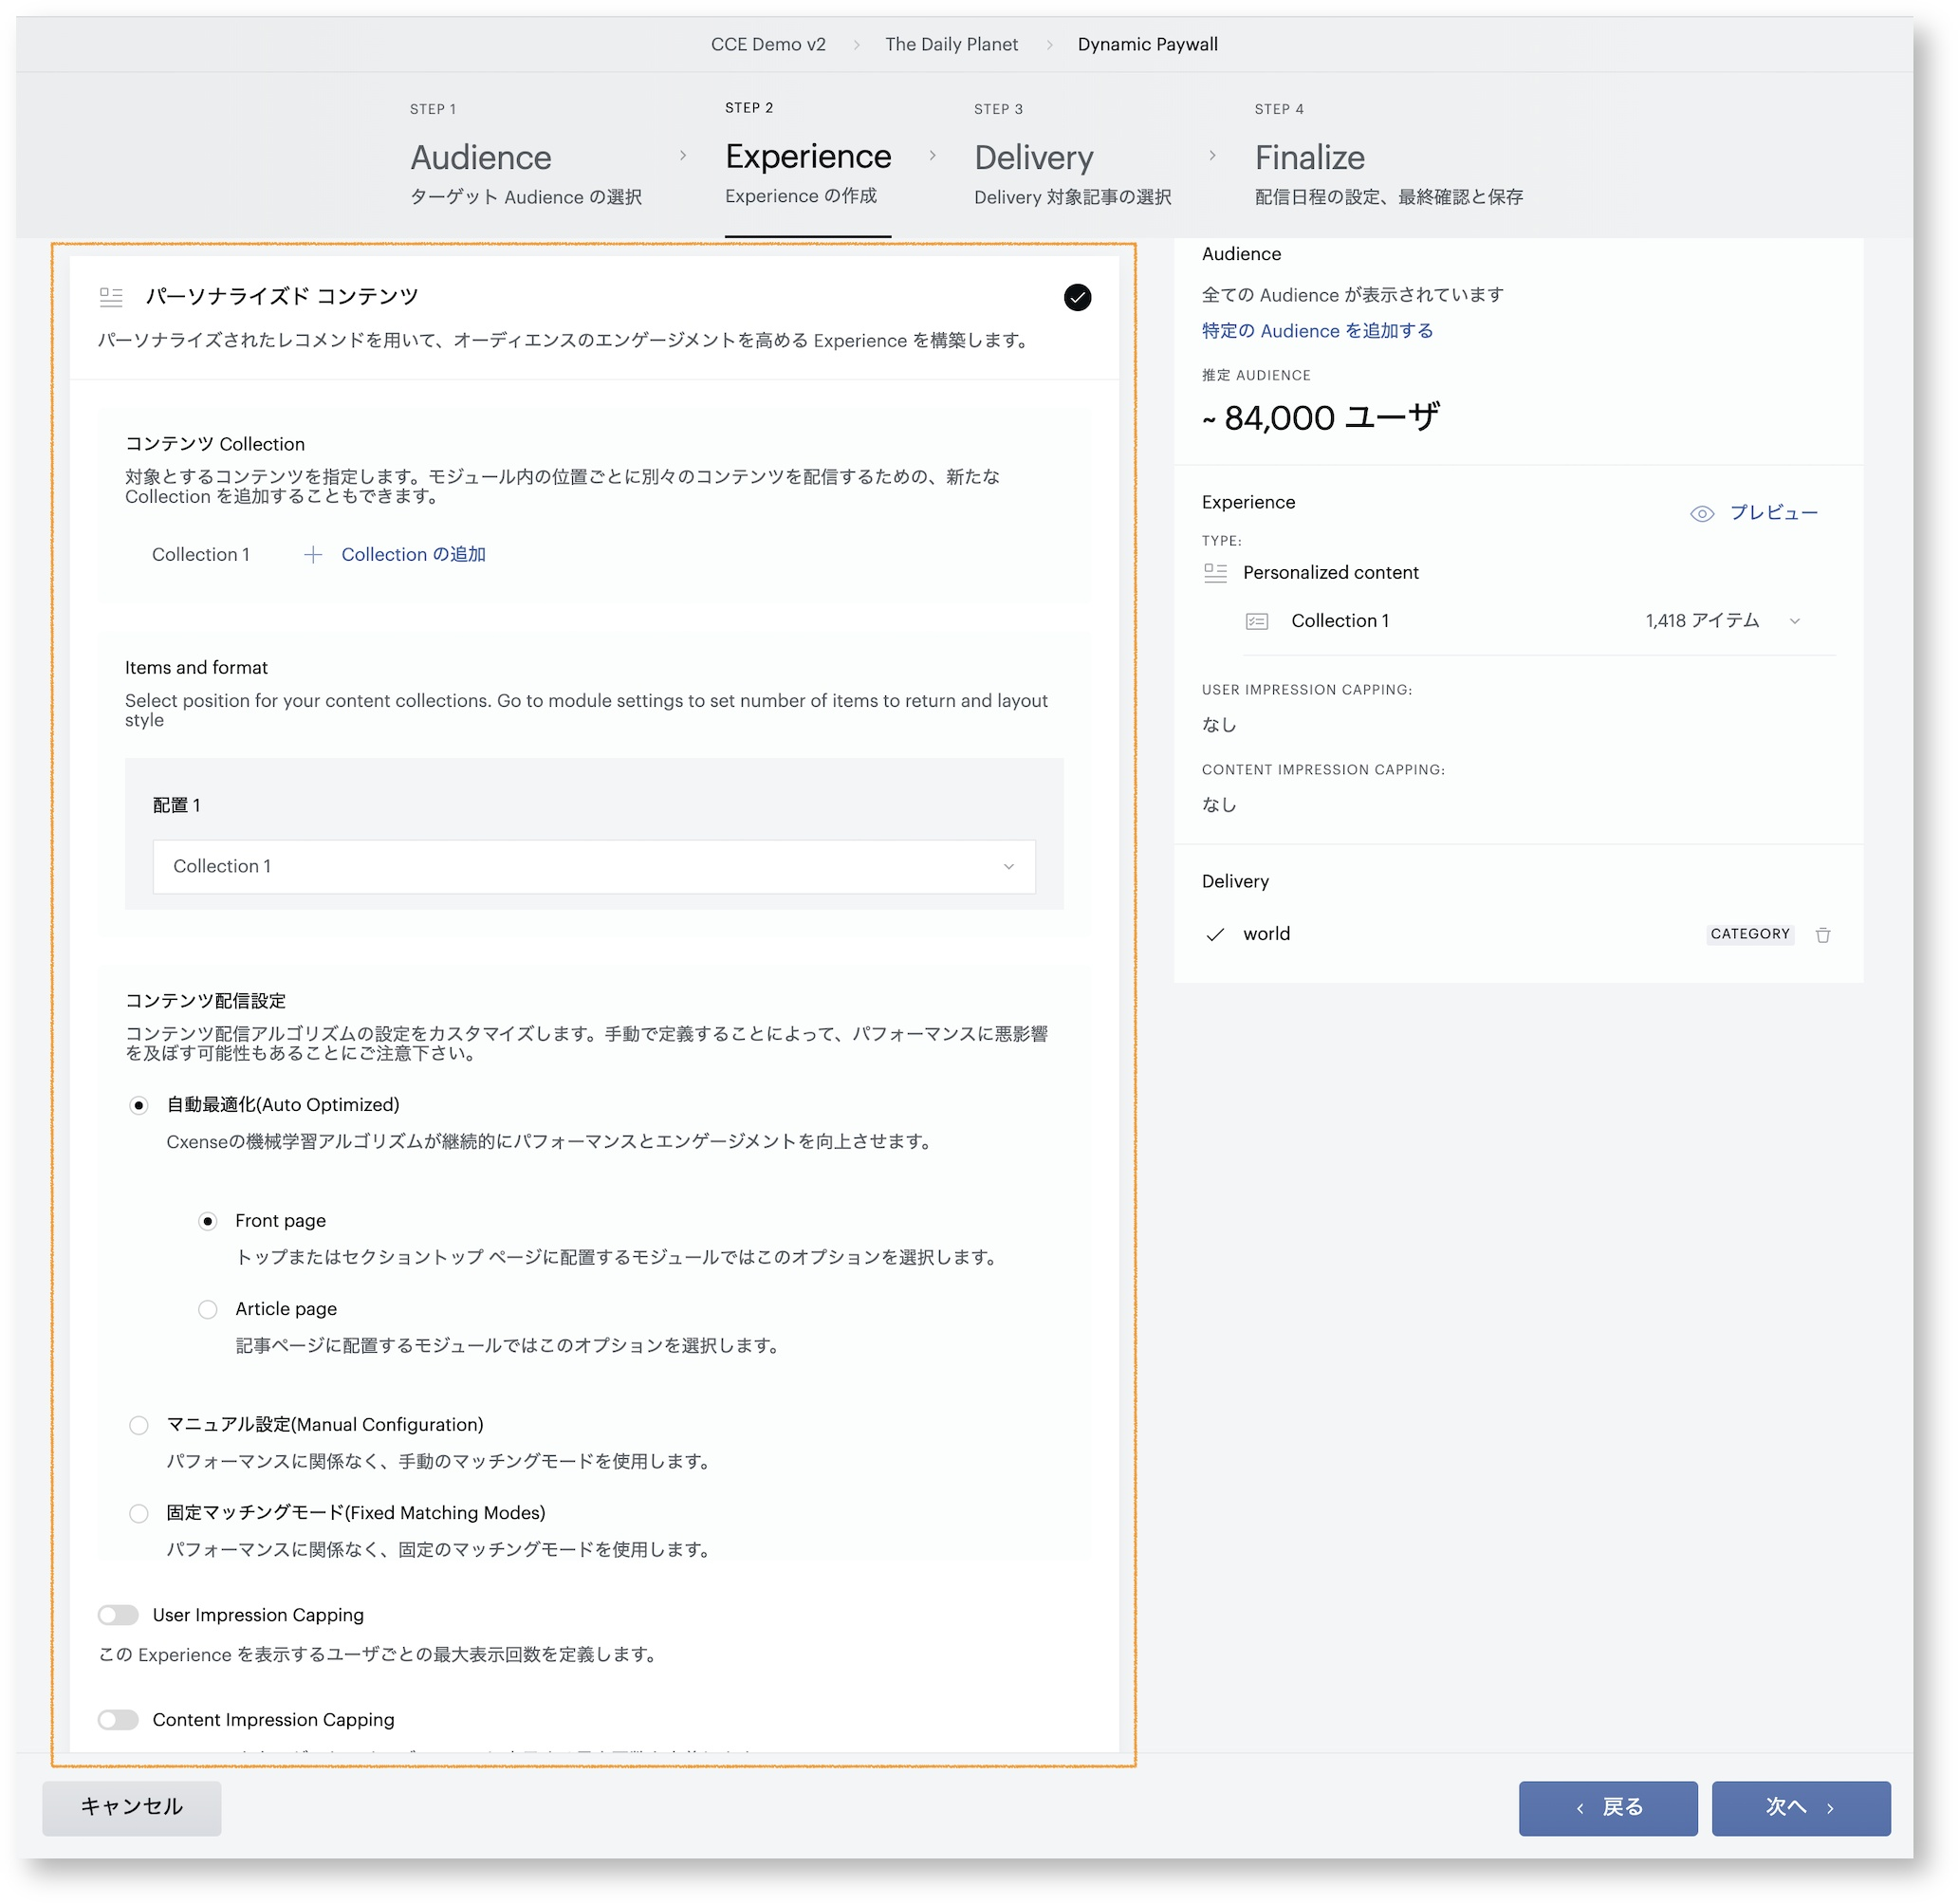Image resolution: width=1959 pixels, height=1904 pixels.
Task: Click the eye preview icon
Action: pos(1702,514)
